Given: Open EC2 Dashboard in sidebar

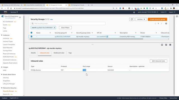Looking at the screenshot, I should (8, 22).
